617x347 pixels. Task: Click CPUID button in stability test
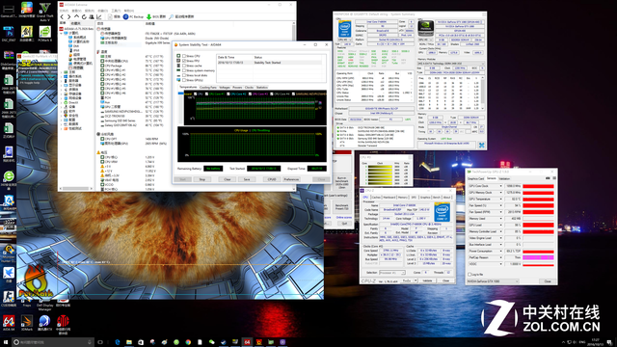[x=272, y=179]
